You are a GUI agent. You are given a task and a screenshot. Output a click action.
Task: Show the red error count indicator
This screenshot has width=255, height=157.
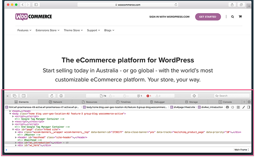tap(149, 96)
